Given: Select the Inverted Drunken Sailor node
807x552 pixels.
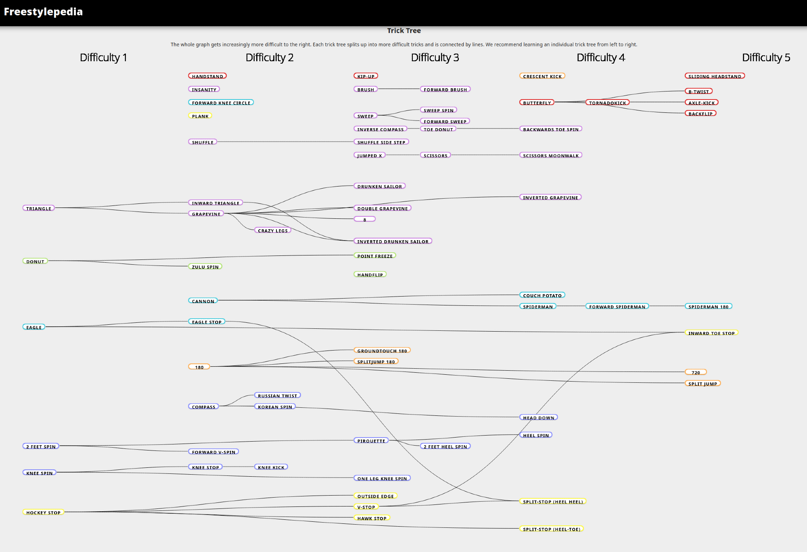Looking at the screenshot, I should click(393, 241).
